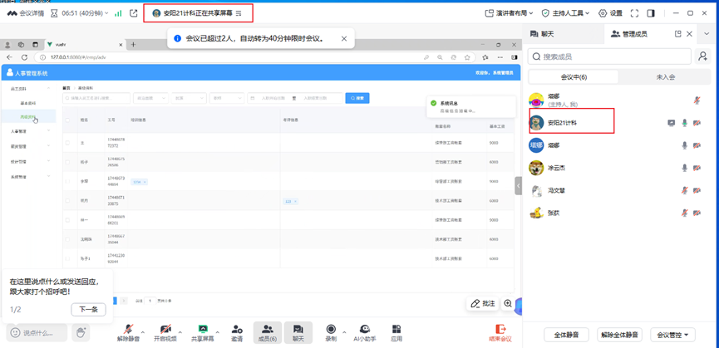Click the add member icon beside search

[x=702, y=56]
